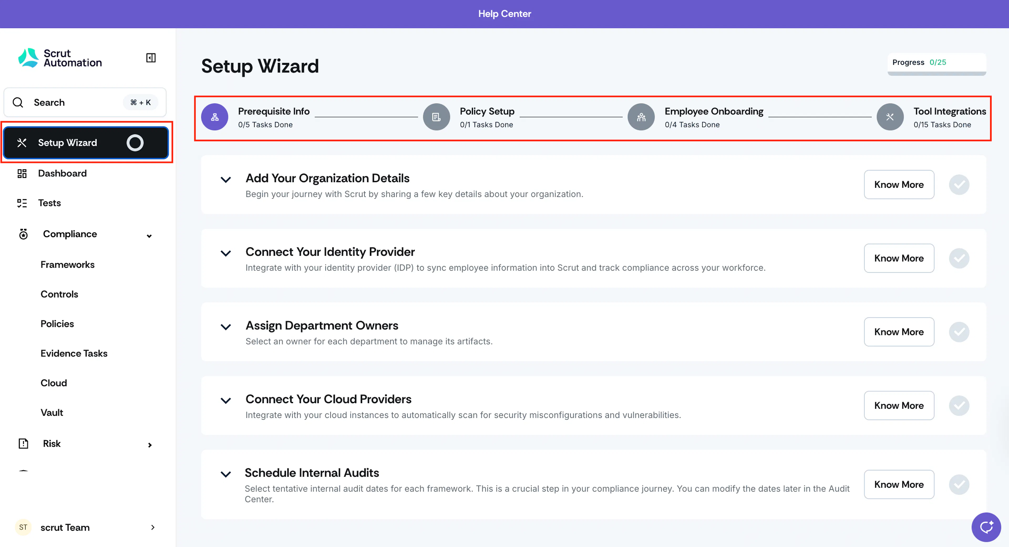
Task: Click the Policy Setup step icon
Action: coord(436,117)
